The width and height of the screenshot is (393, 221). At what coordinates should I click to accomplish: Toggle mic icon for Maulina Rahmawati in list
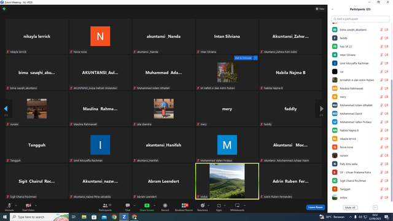pos(381,88)
